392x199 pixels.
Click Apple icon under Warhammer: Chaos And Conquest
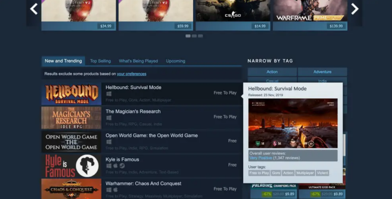pos(116,190)
